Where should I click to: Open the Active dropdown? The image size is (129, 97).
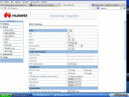71,40
